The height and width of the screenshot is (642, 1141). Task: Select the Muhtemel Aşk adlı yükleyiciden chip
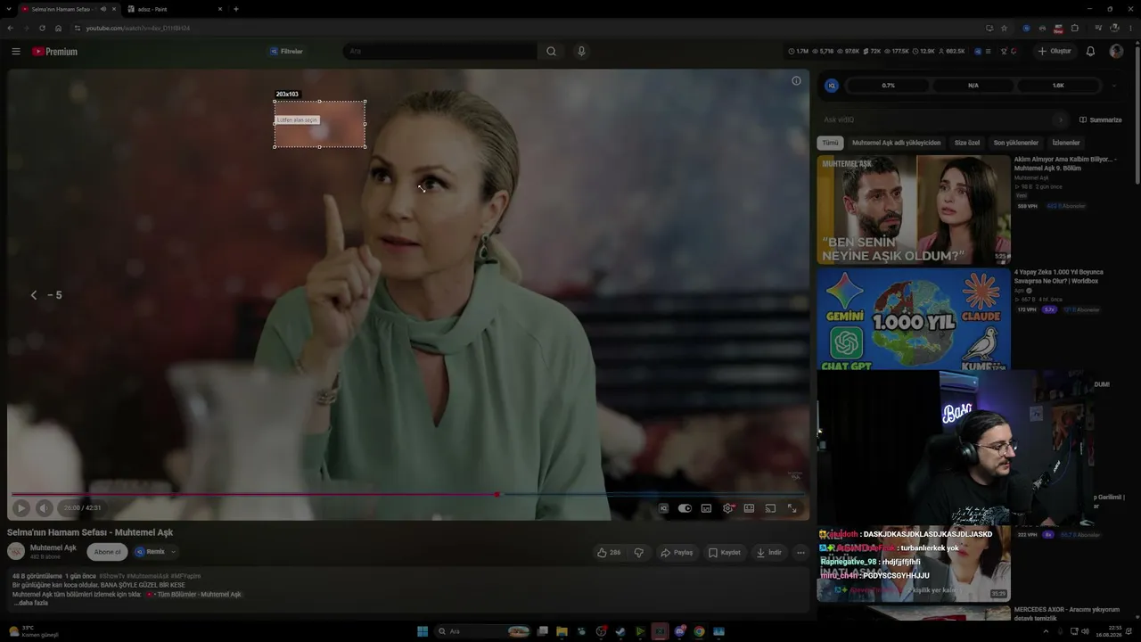coord(896,143)
